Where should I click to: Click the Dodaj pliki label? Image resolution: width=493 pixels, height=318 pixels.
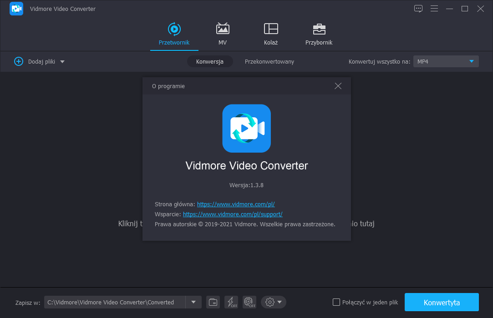(41, 61)
